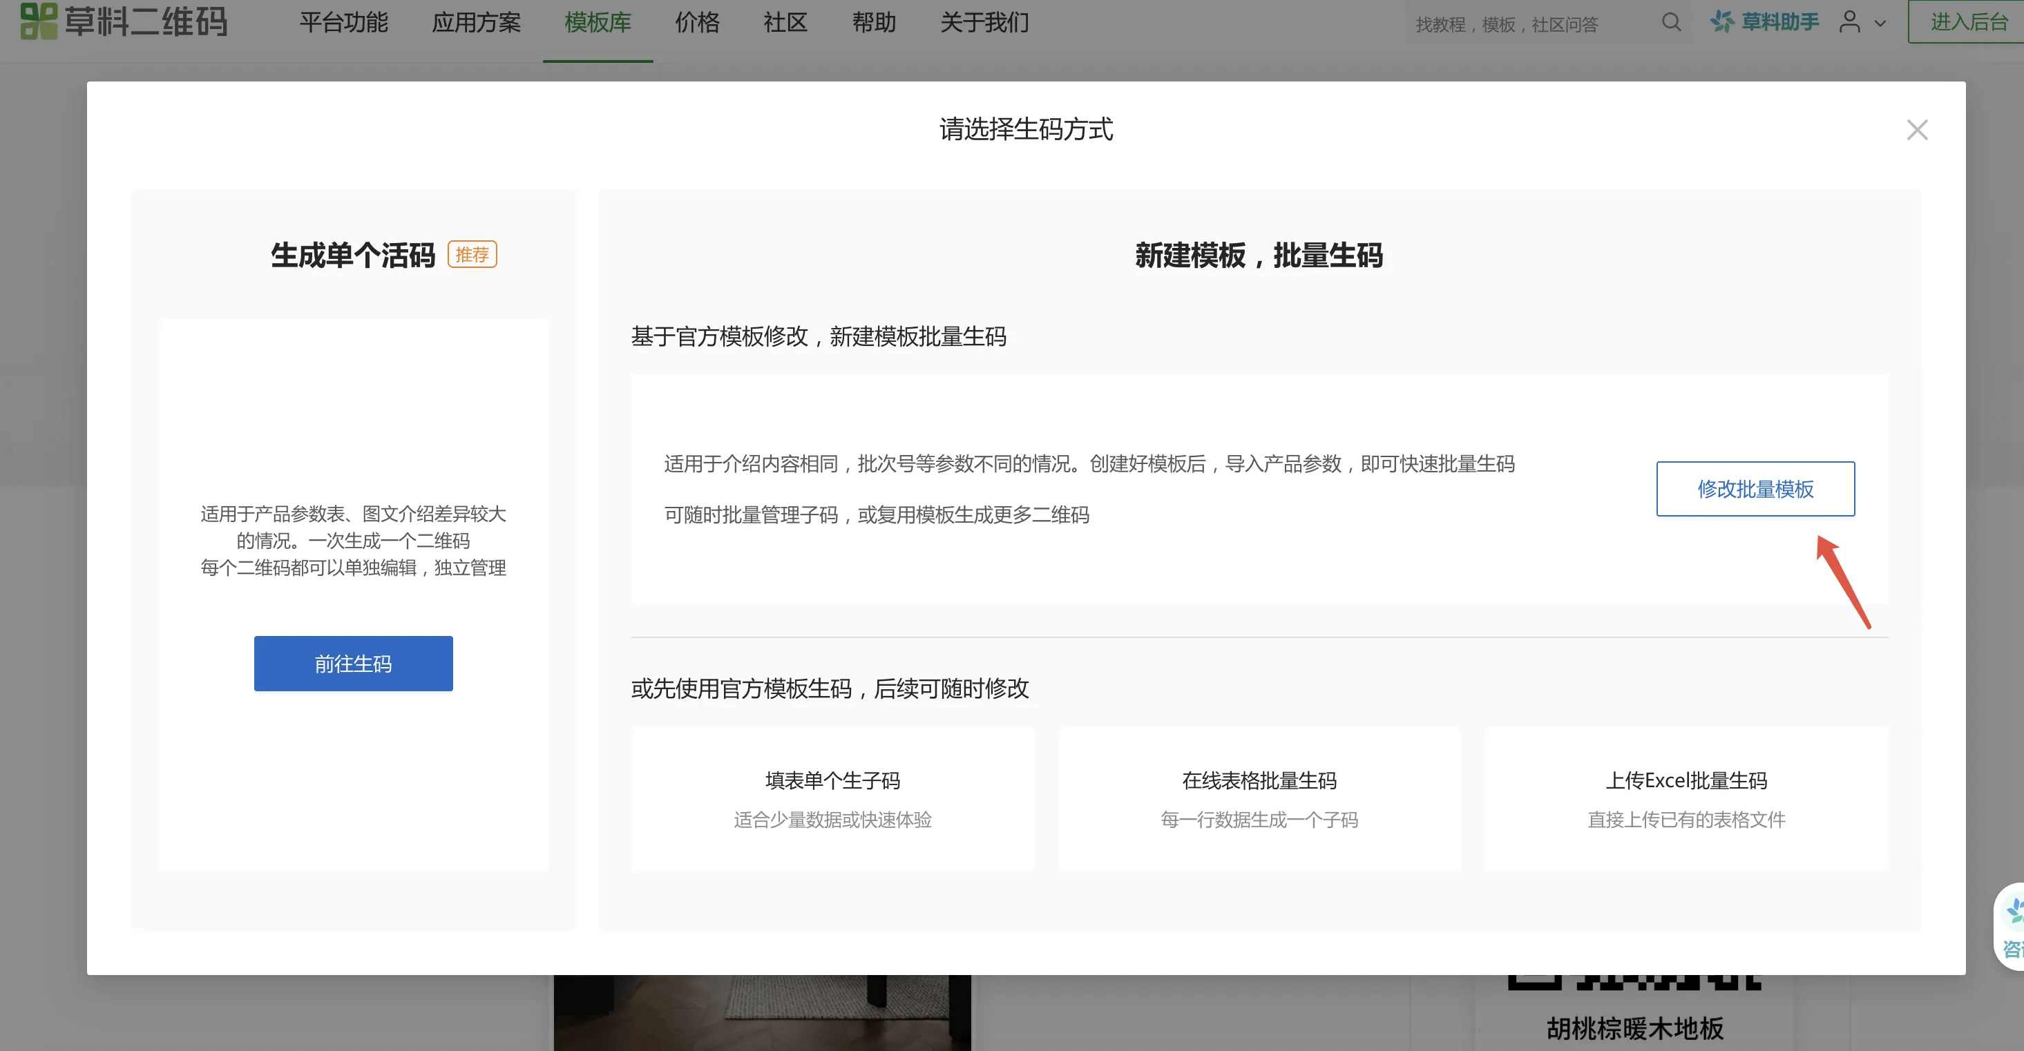This screenshot has width=2024, height=1051.
Task: Select the 在线表格批量生码 card
Action: pyautogui.click(x=1259, y=798)
